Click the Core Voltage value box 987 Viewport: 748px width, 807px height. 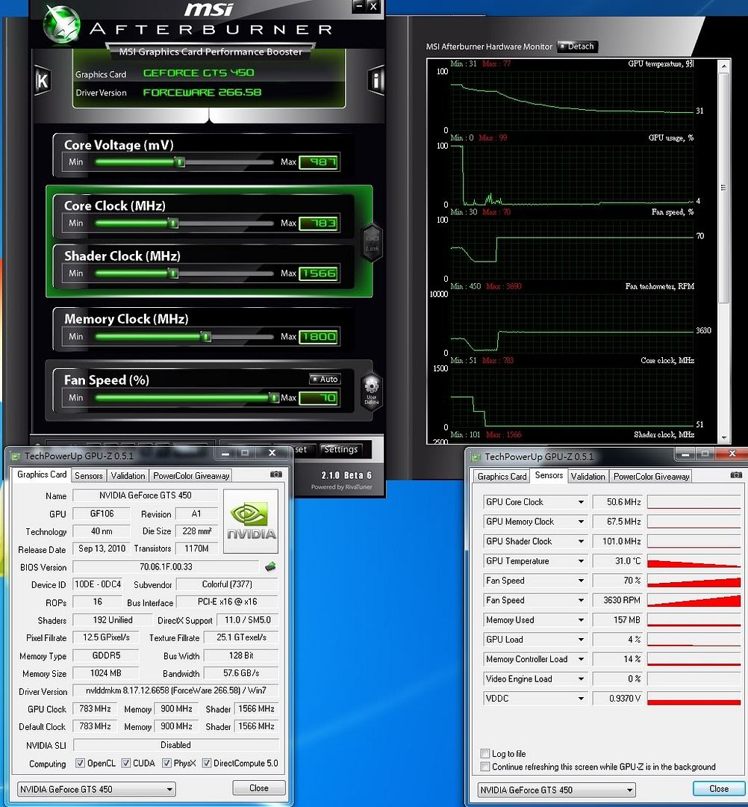pos(319,163)
